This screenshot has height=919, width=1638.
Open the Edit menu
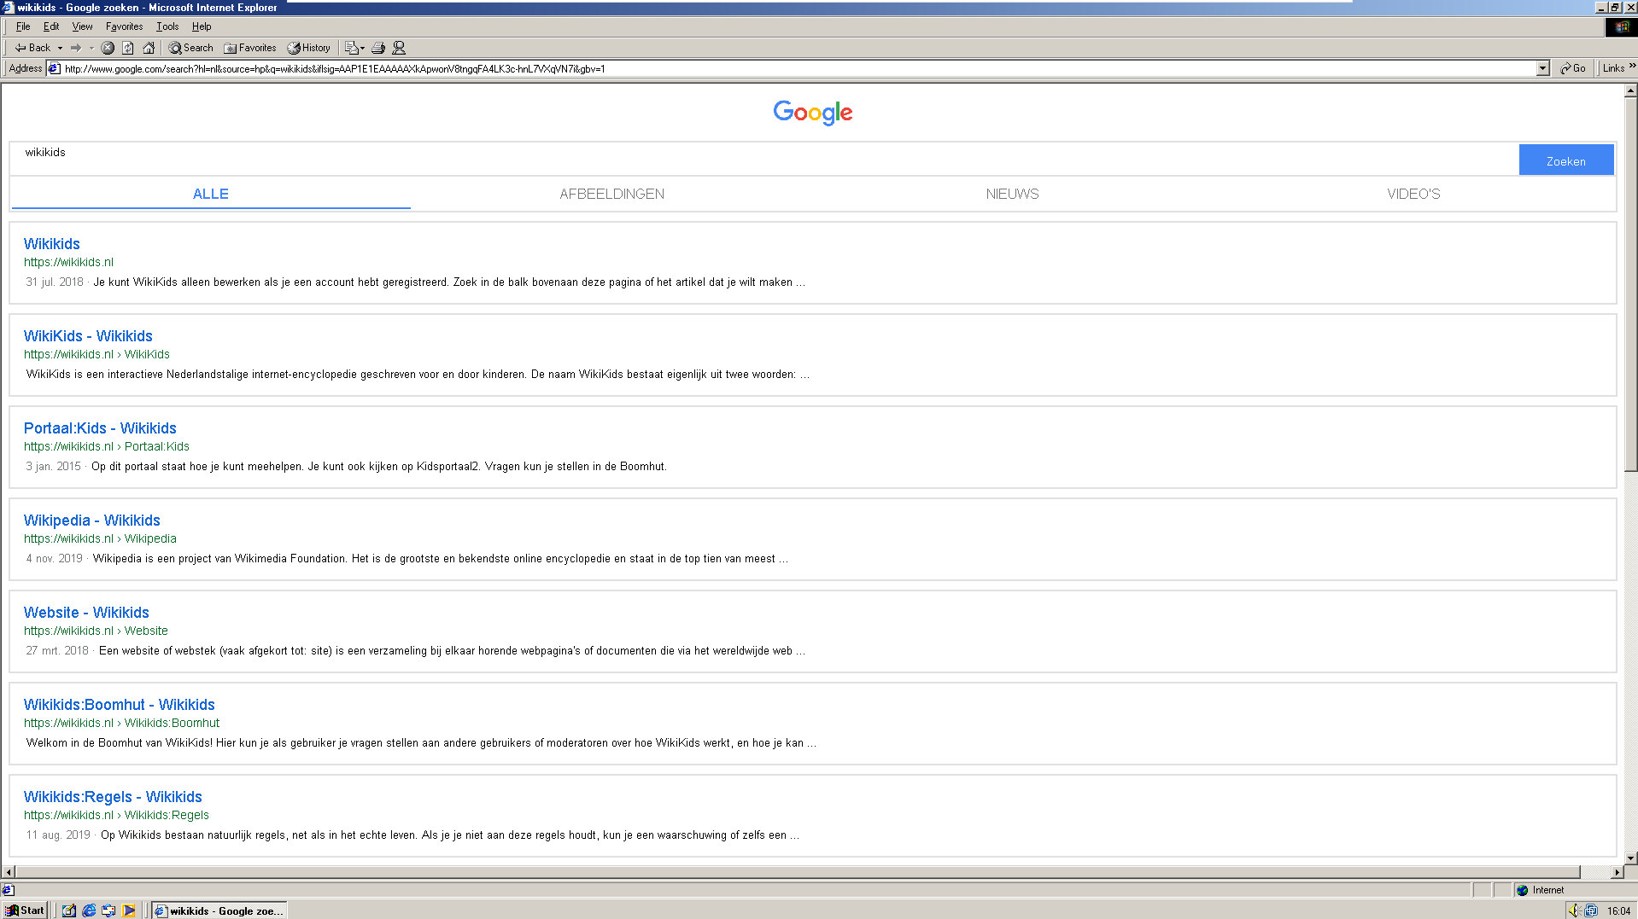click(x=51, y=26)
